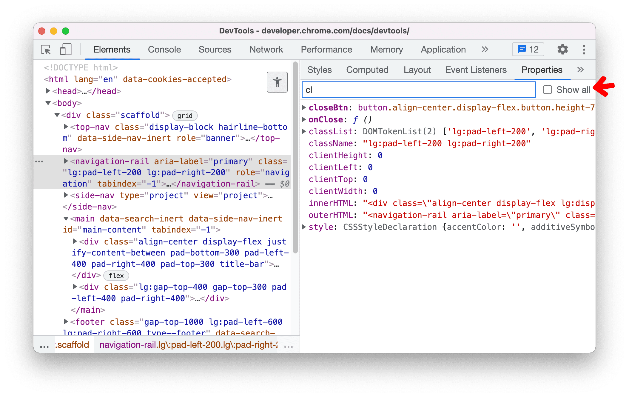This screenshot has height=397, width=629.
Task: Click the Elements panel tab
Action: [x=112, y=49]
